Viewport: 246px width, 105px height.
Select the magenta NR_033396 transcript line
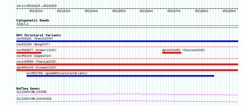(127, 94)
